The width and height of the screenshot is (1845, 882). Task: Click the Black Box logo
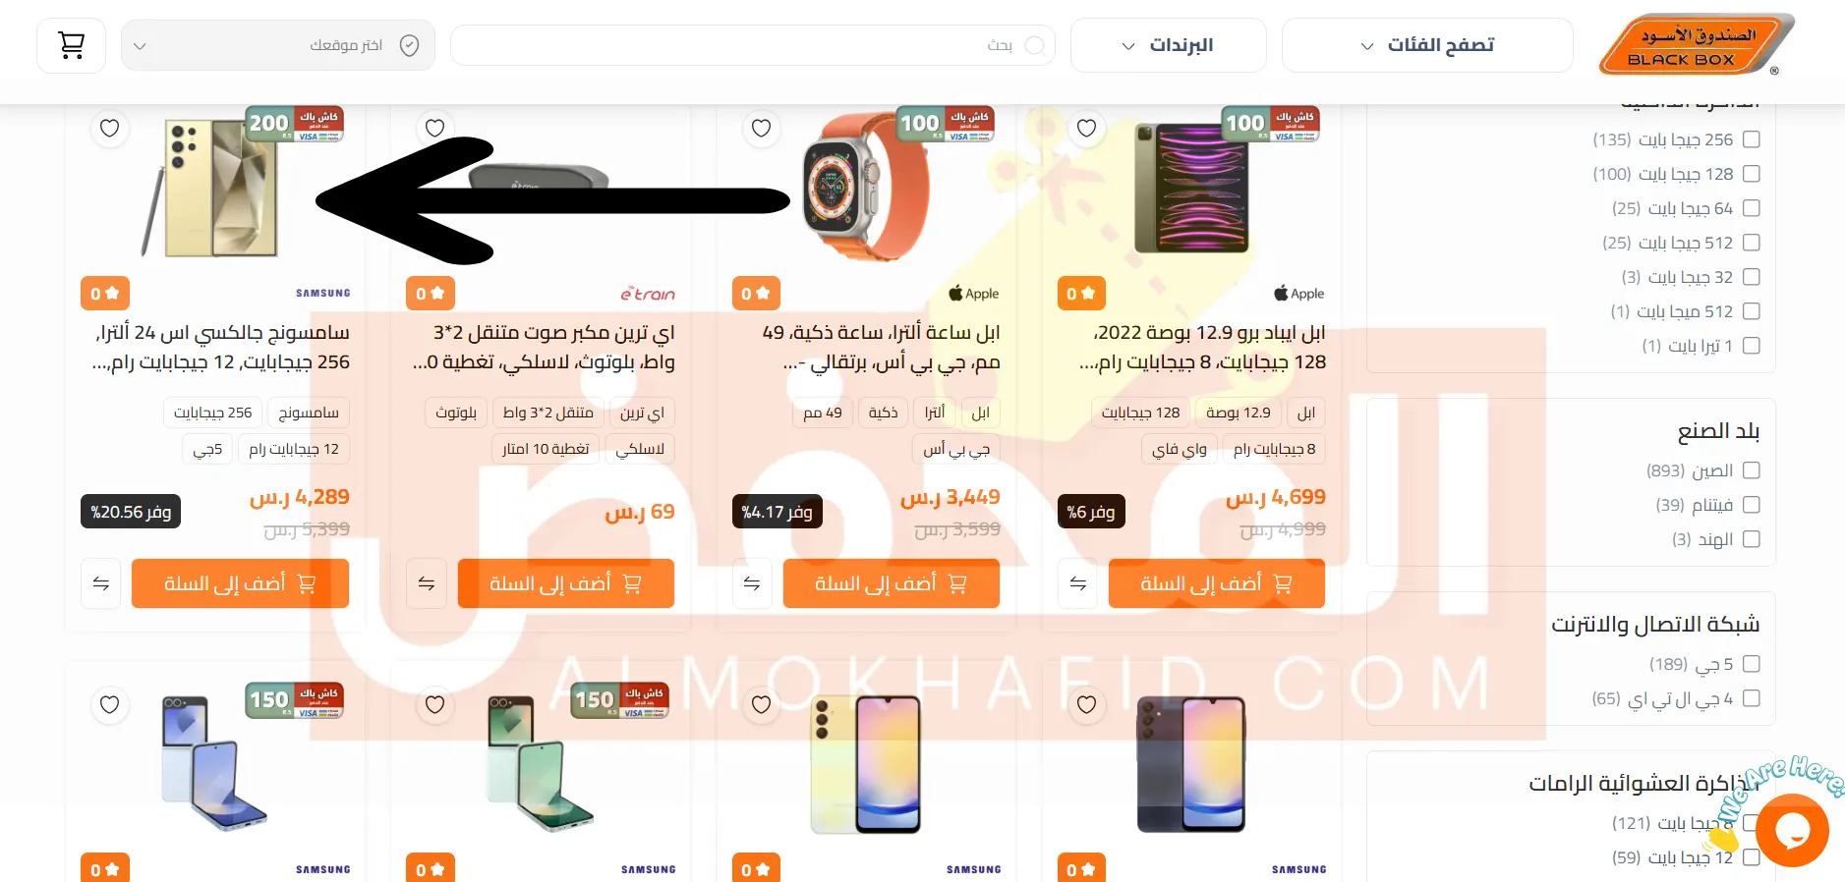click(1696, 45)
